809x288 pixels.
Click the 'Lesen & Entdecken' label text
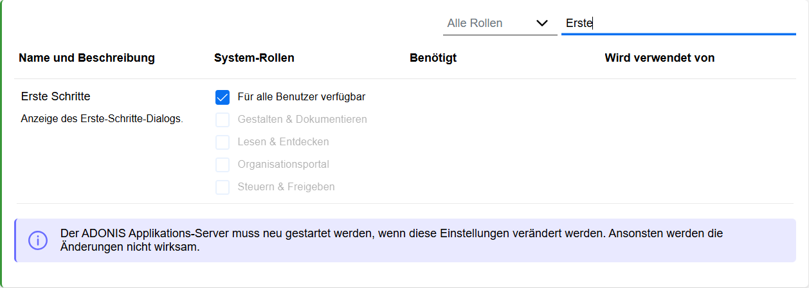coord(283,142)
